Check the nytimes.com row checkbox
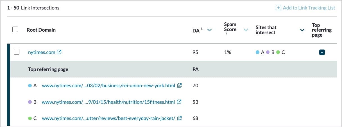The height and width of the screenshot is (127, 342). click(x=17, y=52)
